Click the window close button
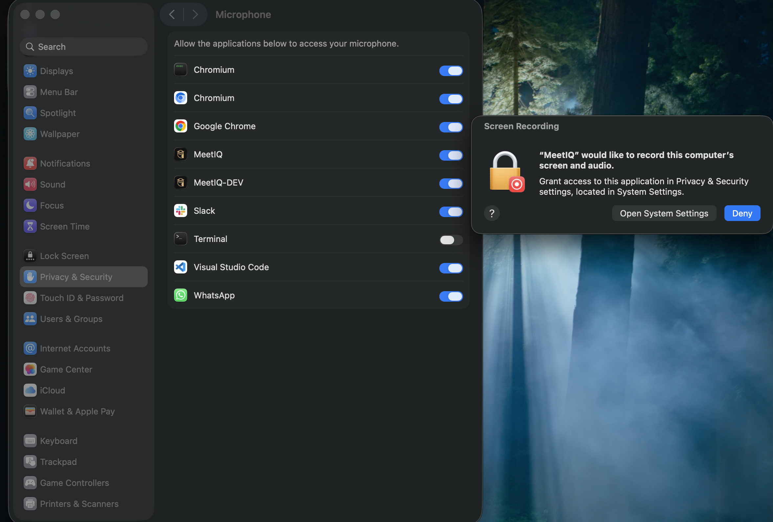Screen dimensions: 773x522 click(x=25, y=14)
